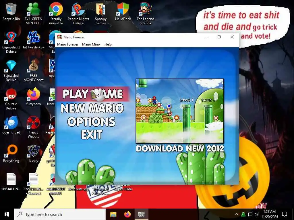Click the DOWNLOAD NEW 2012 link

(180, 149)
